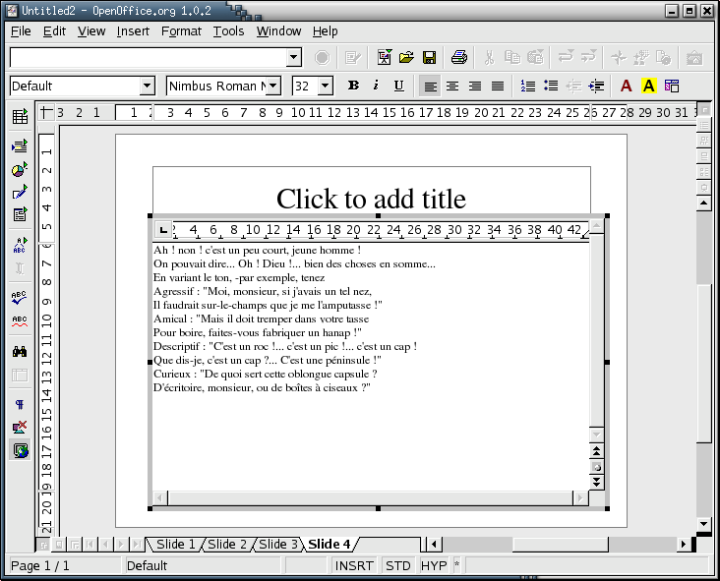The image size is (720, 581).
Task: Click embedded document Navigation circle button
Action: pos(596,467)
